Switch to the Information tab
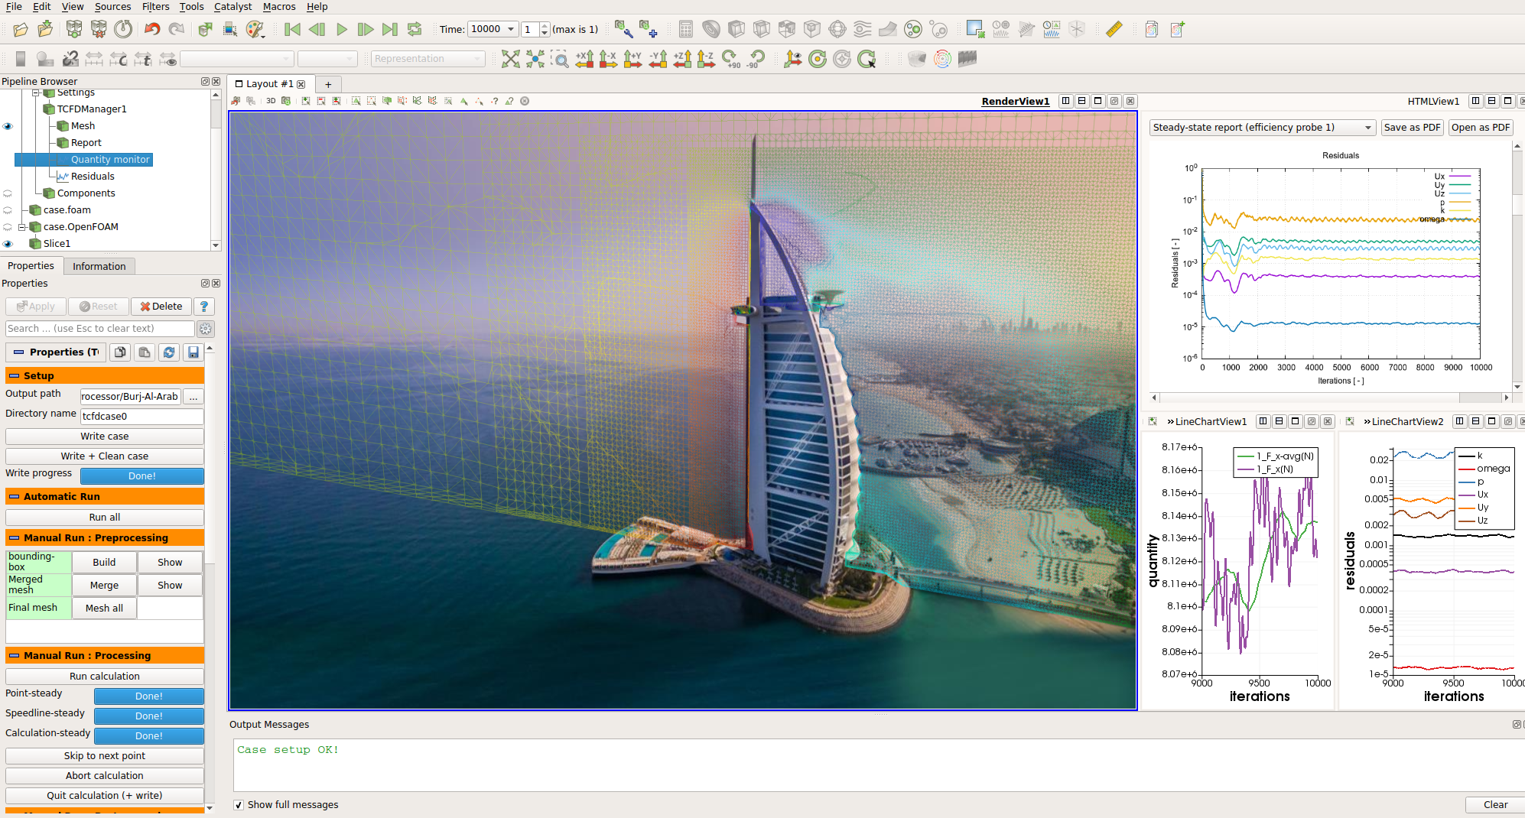The width and height of the screenshot is (1525, 818). coord(99,266)
